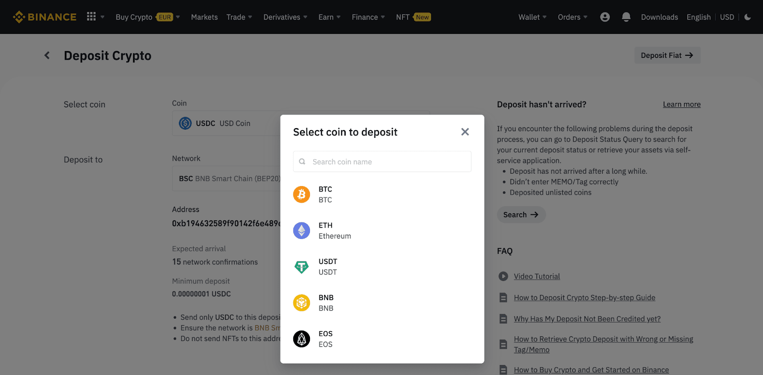Expand the Buy Crypto EUR dropdown
Screen dimensions: 763x375
point(148,17)
